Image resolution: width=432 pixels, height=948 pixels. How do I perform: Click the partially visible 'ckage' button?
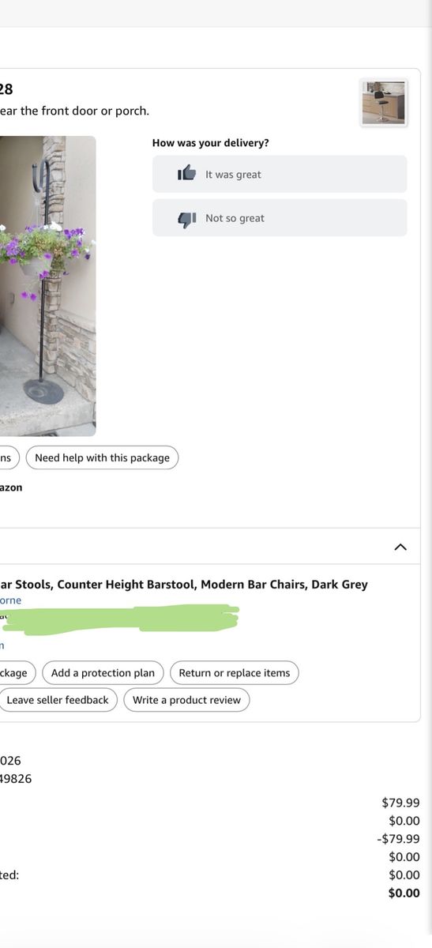16,673
